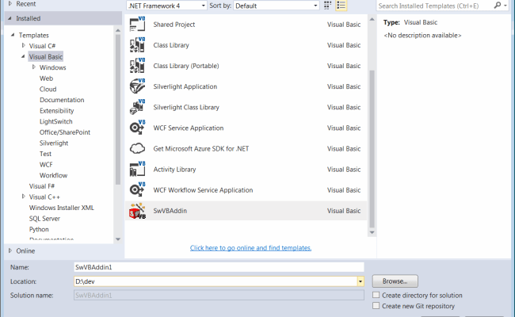Switch to small icons view
This screenshot has width=515, height=317.
pos(327,6)
